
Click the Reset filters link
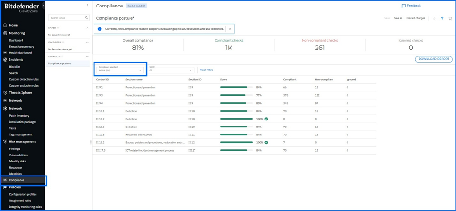point(206,70)
